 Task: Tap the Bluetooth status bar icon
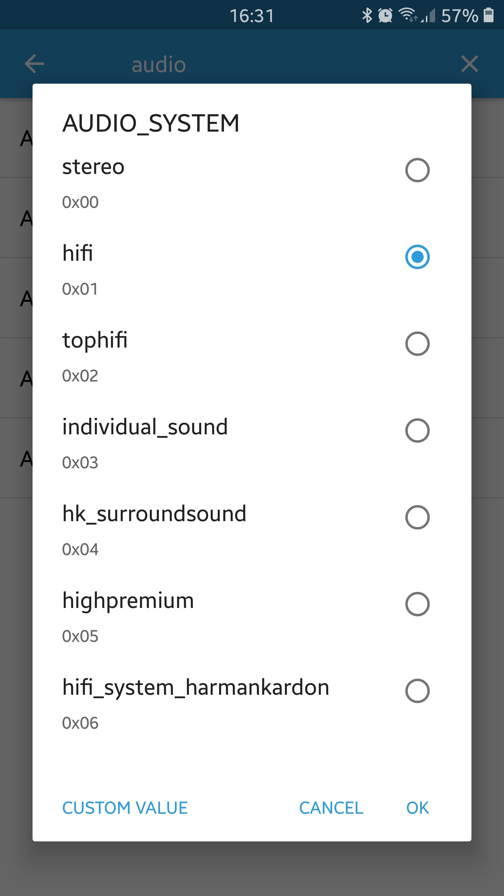pyautogui.click(x=367, y=15)
